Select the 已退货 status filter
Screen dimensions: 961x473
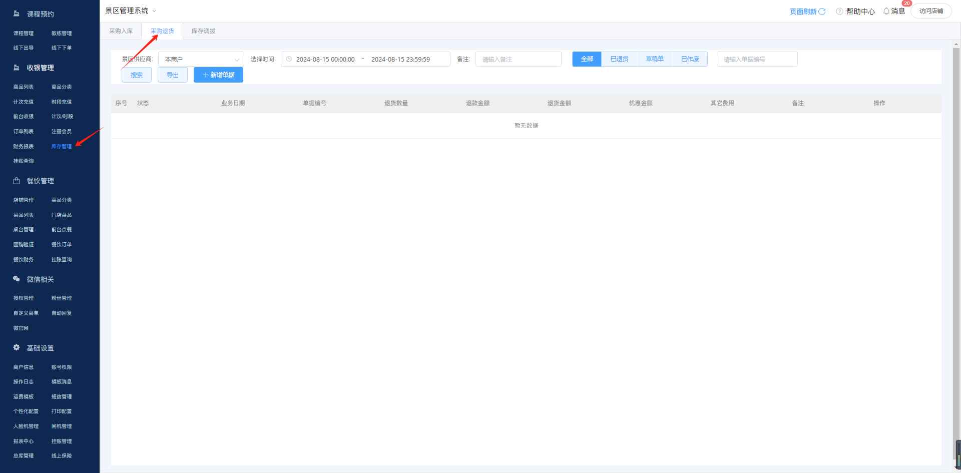(x=619, y=59)
